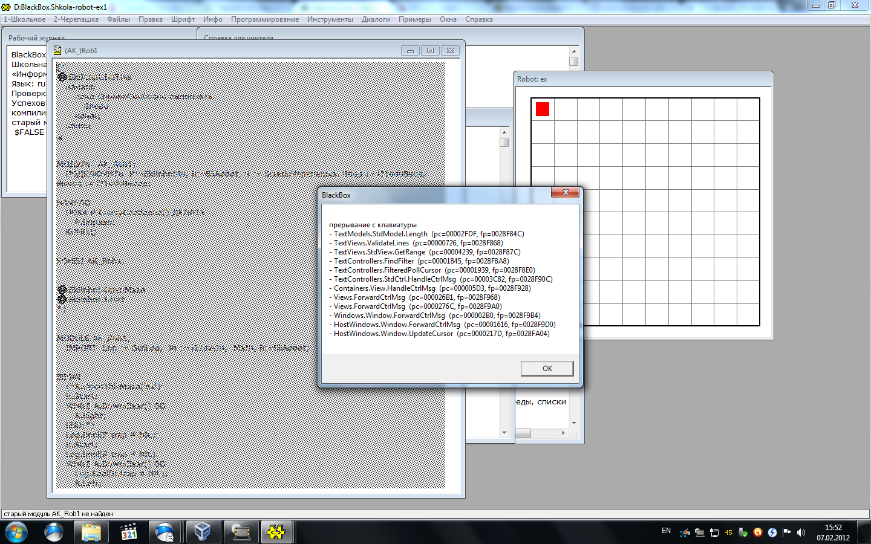
Task: Open the volume control in system tray
Action: coord(801,533)
